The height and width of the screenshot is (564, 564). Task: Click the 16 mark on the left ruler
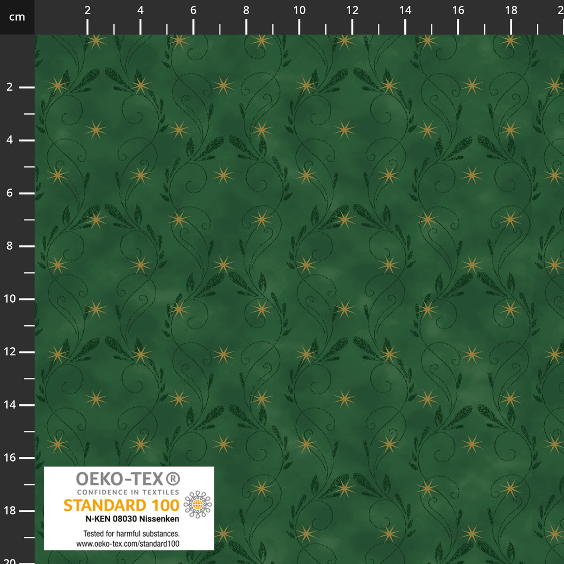[10, 457]
